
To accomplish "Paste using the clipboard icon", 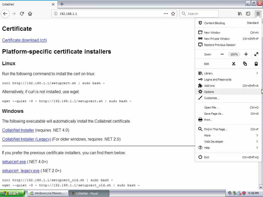I will (256, 64).
